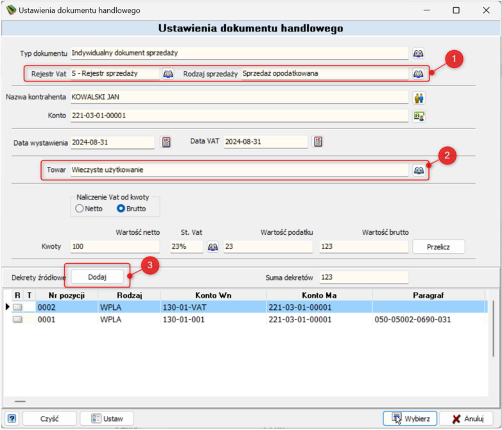Screen dimensions: 502x430
Task: Select the Brutto radio button
Action: click(121, 209)
